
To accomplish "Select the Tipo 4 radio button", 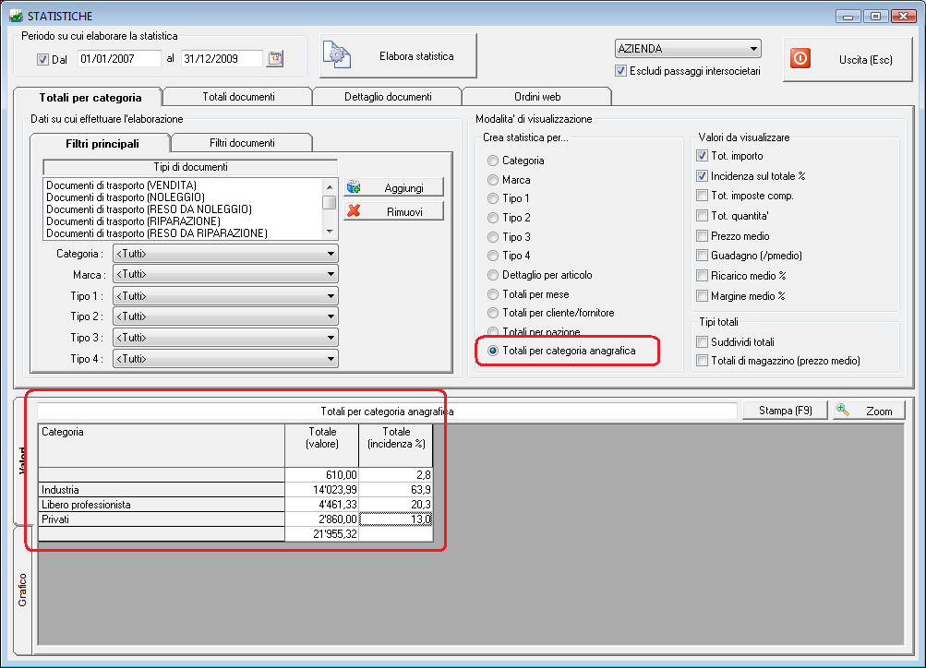I will pos(492,256).
